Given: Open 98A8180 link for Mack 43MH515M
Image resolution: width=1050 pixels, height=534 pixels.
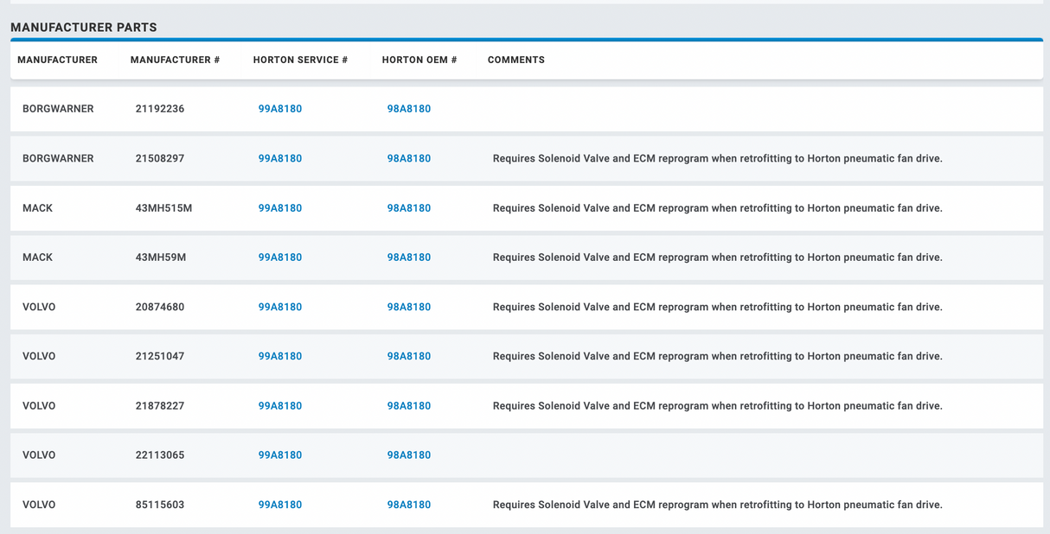Looking at the screenshot, I should point(408,208).
